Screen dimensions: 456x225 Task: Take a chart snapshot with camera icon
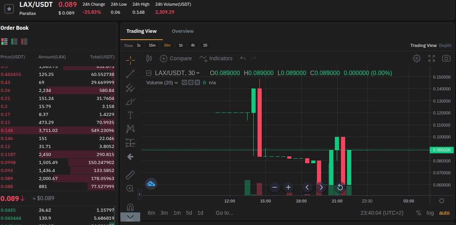coord(446,58)
